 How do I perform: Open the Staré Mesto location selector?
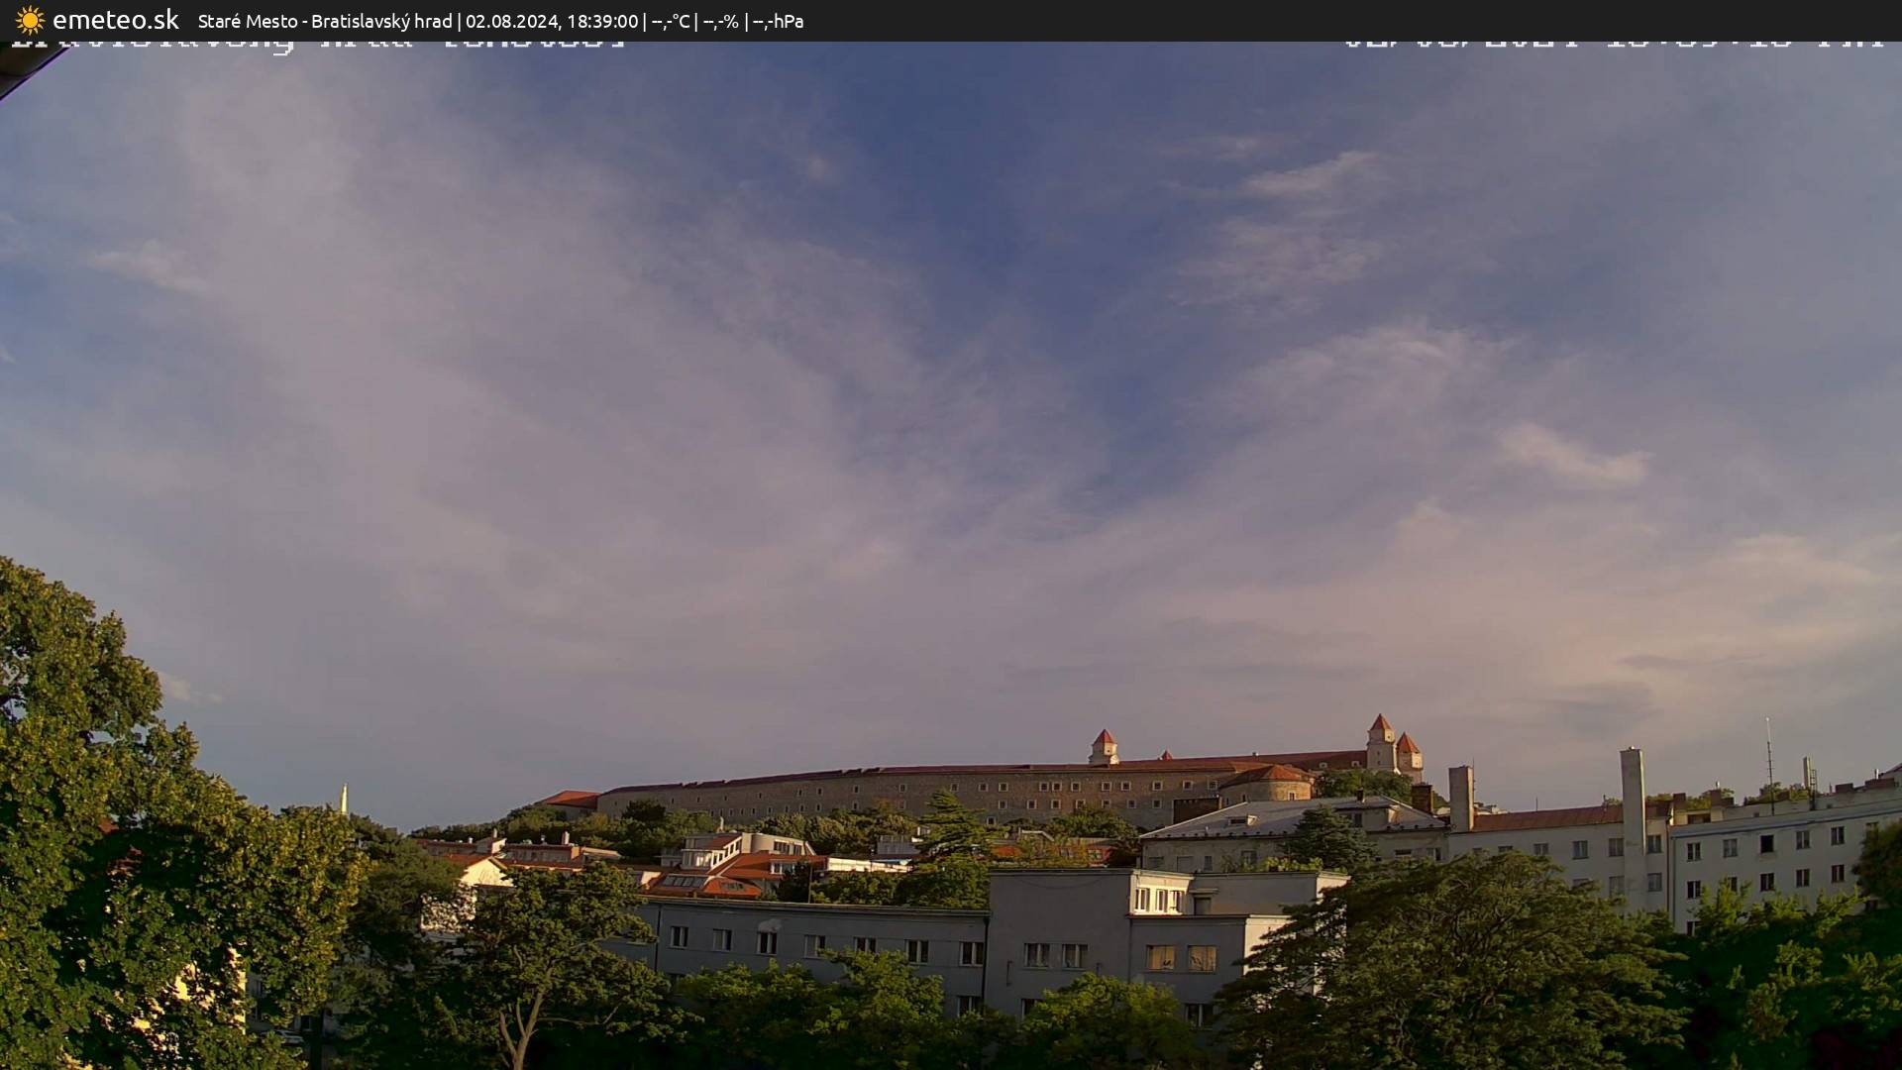tap(247, 20)
